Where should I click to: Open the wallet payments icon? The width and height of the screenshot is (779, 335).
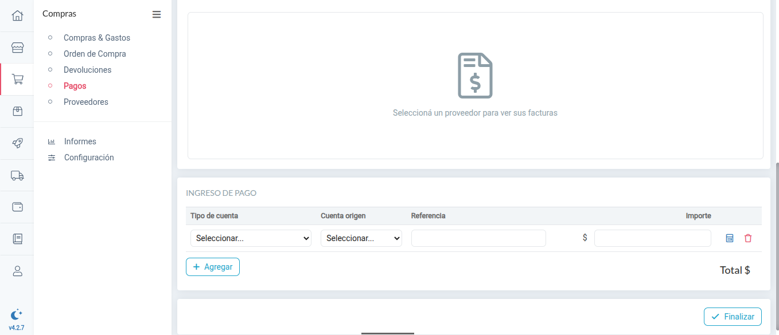point(16,207)
